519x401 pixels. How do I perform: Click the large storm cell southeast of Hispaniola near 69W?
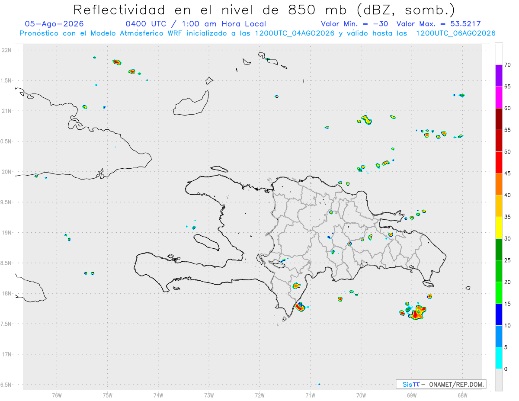pos(417,312)
